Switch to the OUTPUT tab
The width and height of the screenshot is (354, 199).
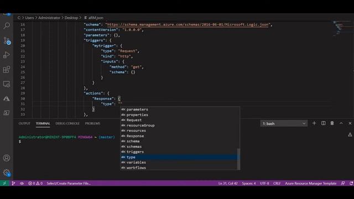coord(24,123)
